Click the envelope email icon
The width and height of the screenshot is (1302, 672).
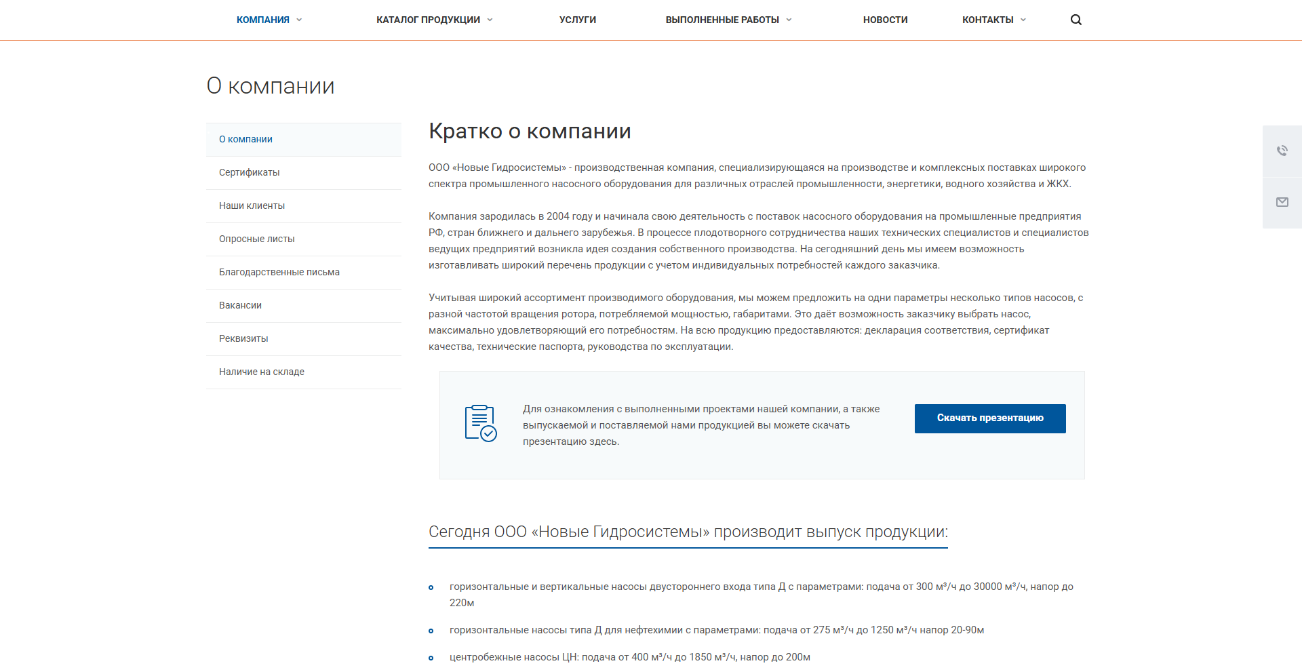click(1282, 202)
